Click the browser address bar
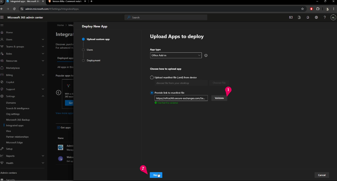Image resolution: width=337 pixels, height=181 pixels. pyautogui.click(x=161, y=9)
